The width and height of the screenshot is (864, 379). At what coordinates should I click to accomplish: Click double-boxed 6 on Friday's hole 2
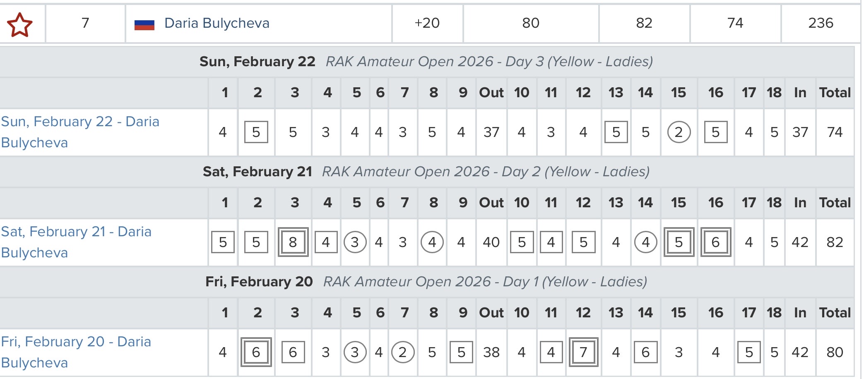coord(256,352)
